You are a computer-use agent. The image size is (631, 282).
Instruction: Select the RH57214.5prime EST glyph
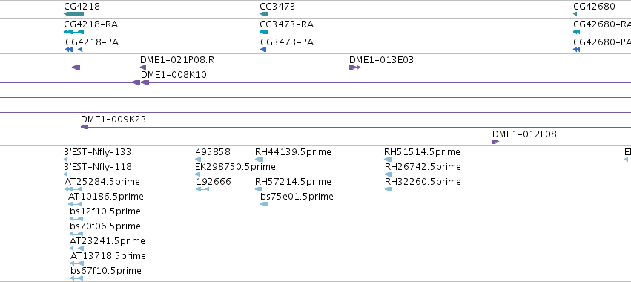click(x=260, y=189)
